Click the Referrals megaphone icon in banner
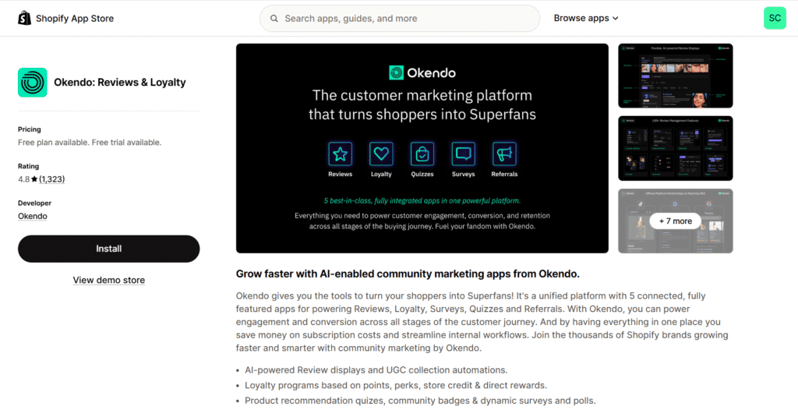The image size is (798, 410). point(504,154)
